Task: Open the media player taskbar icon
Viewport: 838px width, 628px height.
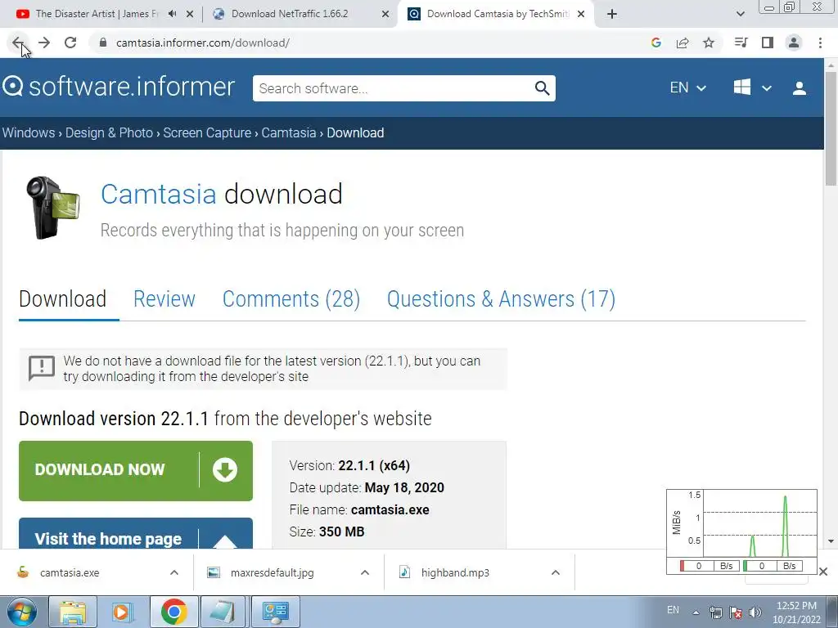Action: click(x=123, y=612)
